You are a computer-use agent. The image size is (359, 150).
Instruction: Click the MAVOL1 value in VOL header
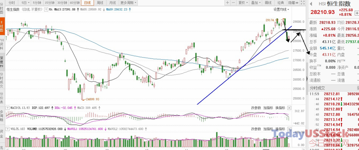pyautogui.click(x=85, y=129)
